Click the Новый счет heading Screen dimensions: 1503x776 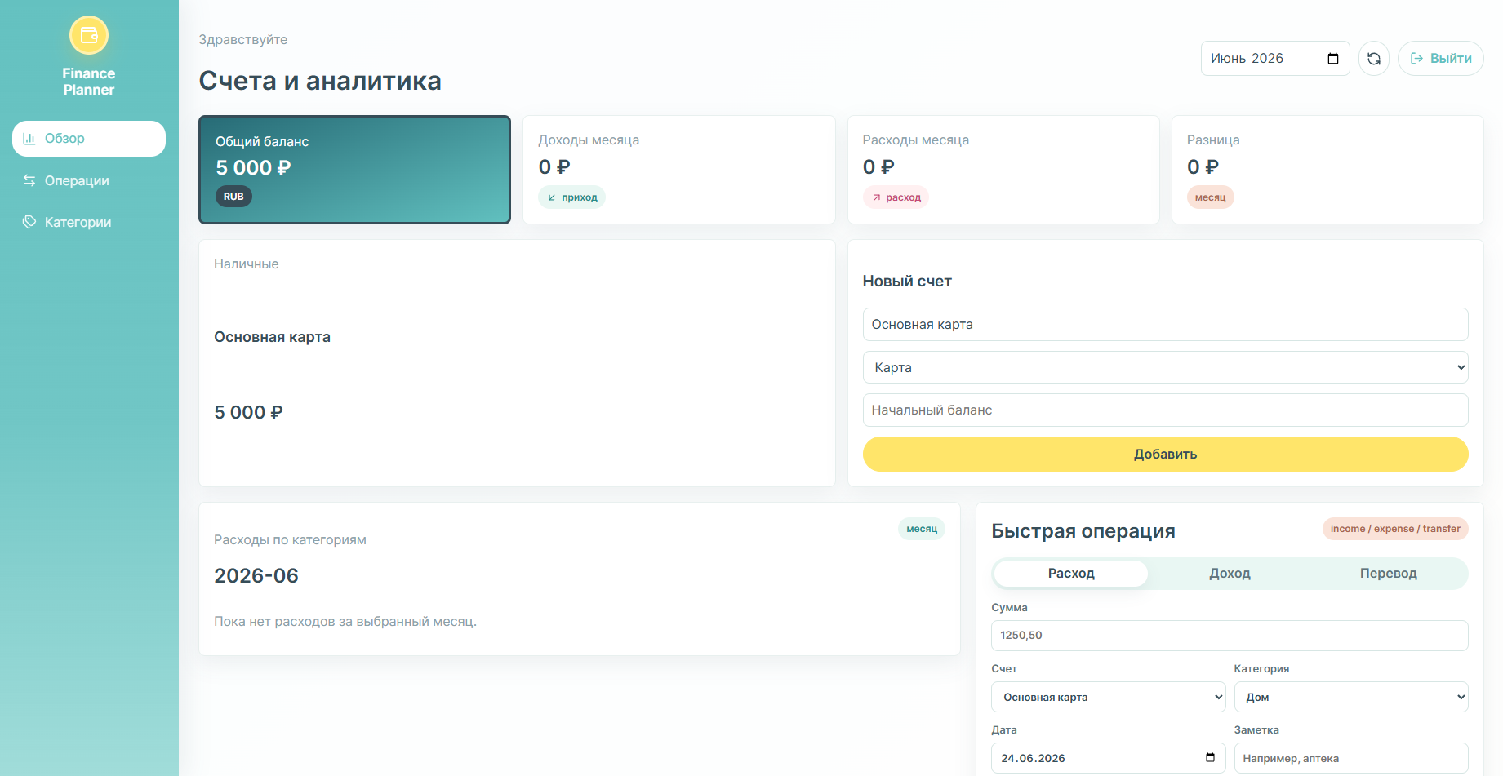(x=907, y=282)
